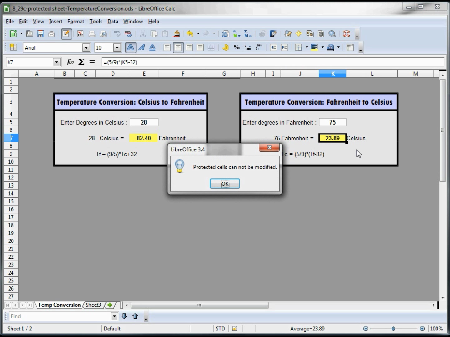Apply the Percent number format

[x=237, y=47]
